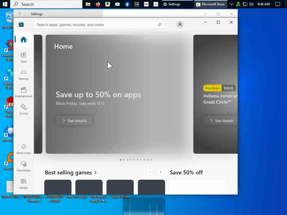The height and width of the screenshot is (215, 287).
Task: Show next best selling games with right arrow
Action: 161,172
